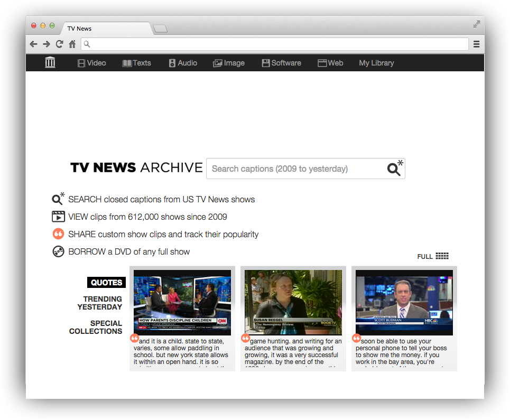This screenshot has height=420, width=510.
Task: Click the magnifier search button in caption box
Action: pyautogui.click(x=395, y=168)
